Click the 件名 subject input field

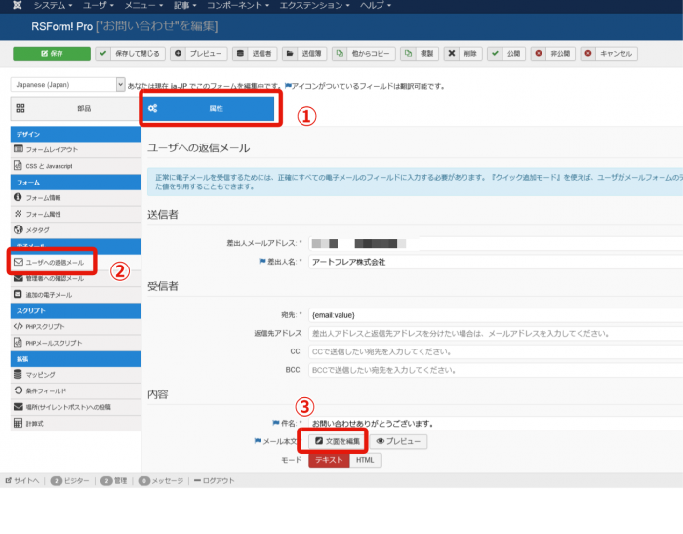pos(496,424)
